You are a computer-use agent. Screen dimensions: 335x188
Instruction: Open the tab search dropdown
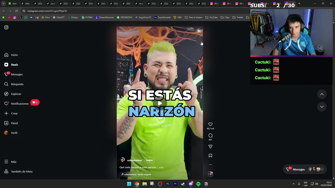[x=3, y=4]
